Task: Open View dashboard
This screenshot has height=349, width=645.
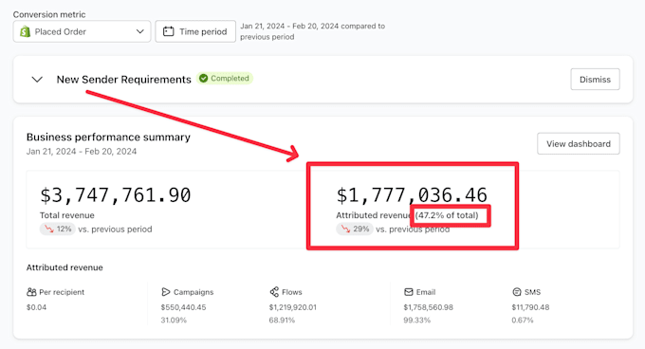Action: coord(578,144)
